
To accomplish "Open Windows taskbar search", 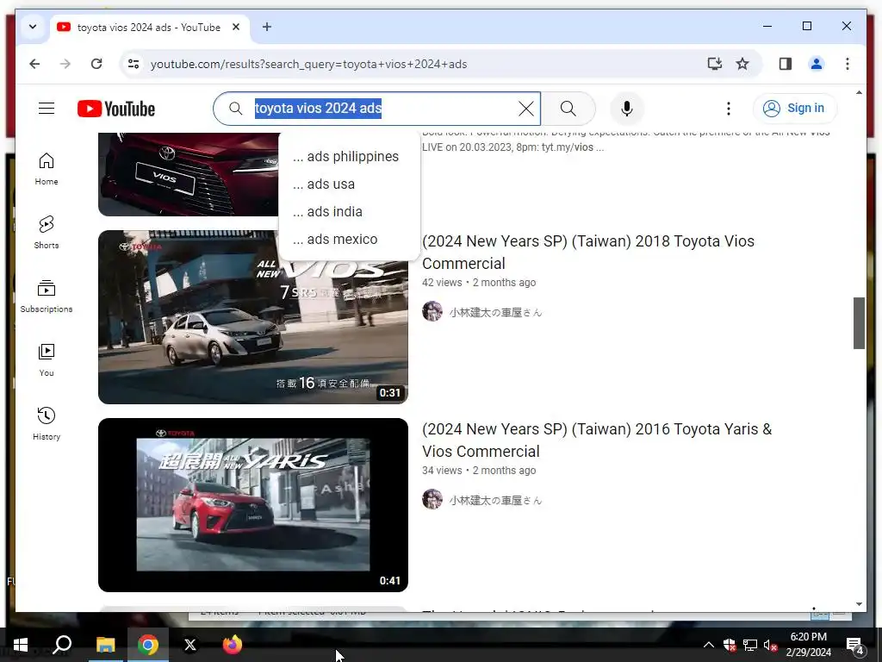I will pyautogui.click(x=62, y=645).
